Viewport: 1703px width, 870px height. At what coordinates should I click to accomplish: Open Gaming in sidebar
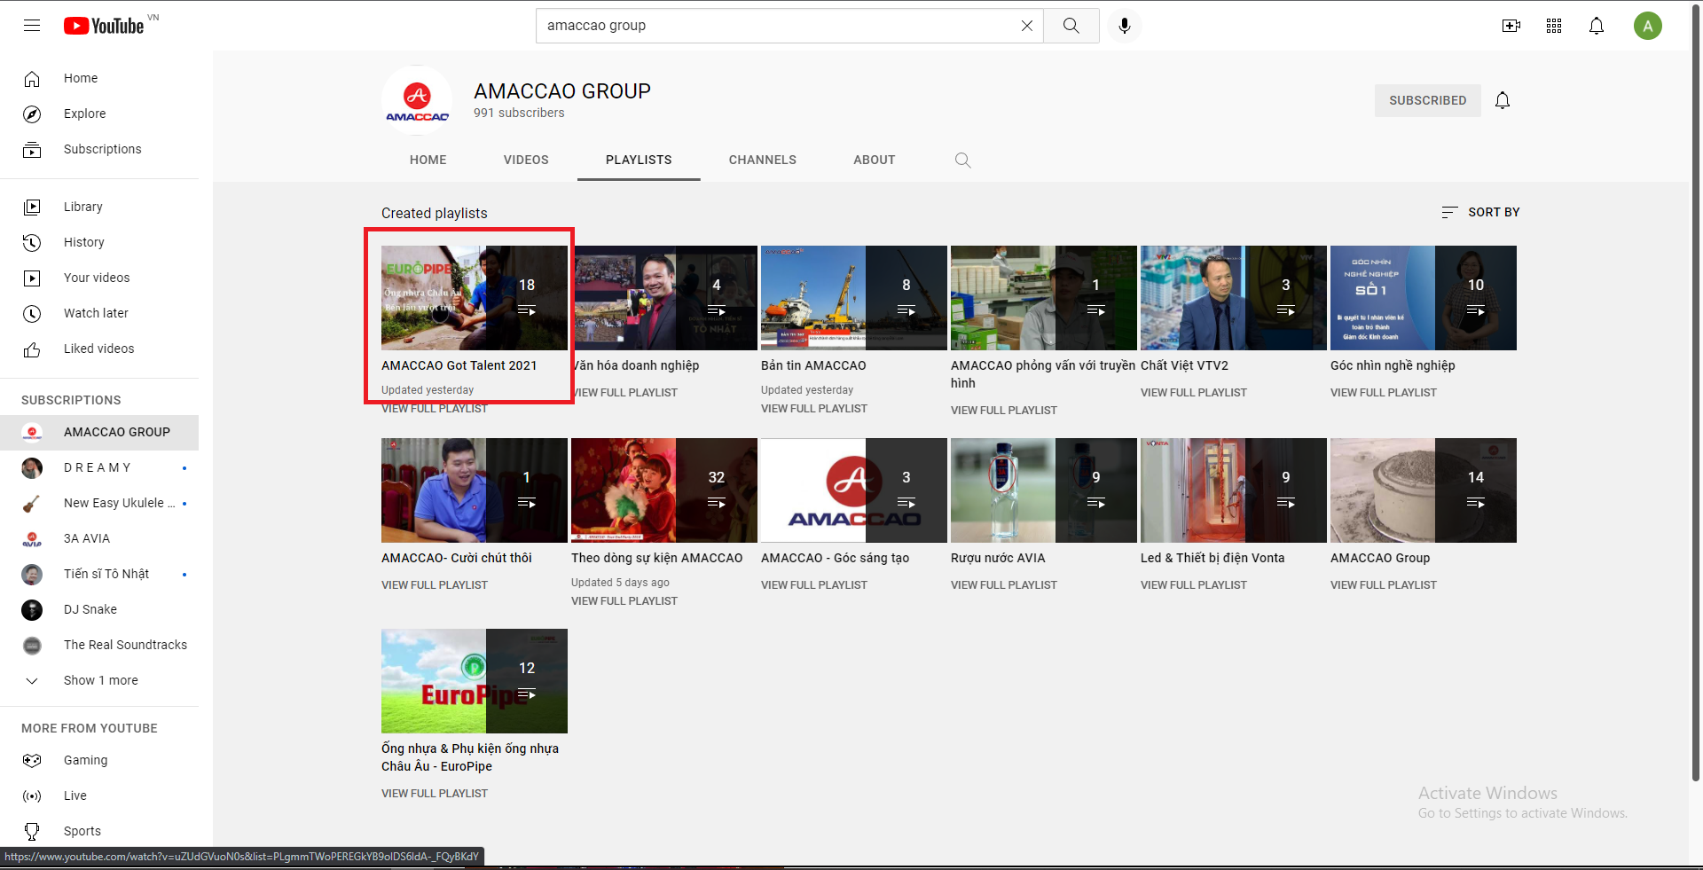[x=99, y=760]
